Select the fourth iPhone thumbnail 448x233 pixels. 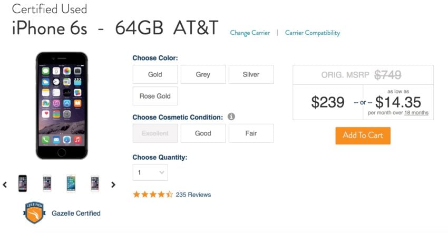(x=95, y=183)
